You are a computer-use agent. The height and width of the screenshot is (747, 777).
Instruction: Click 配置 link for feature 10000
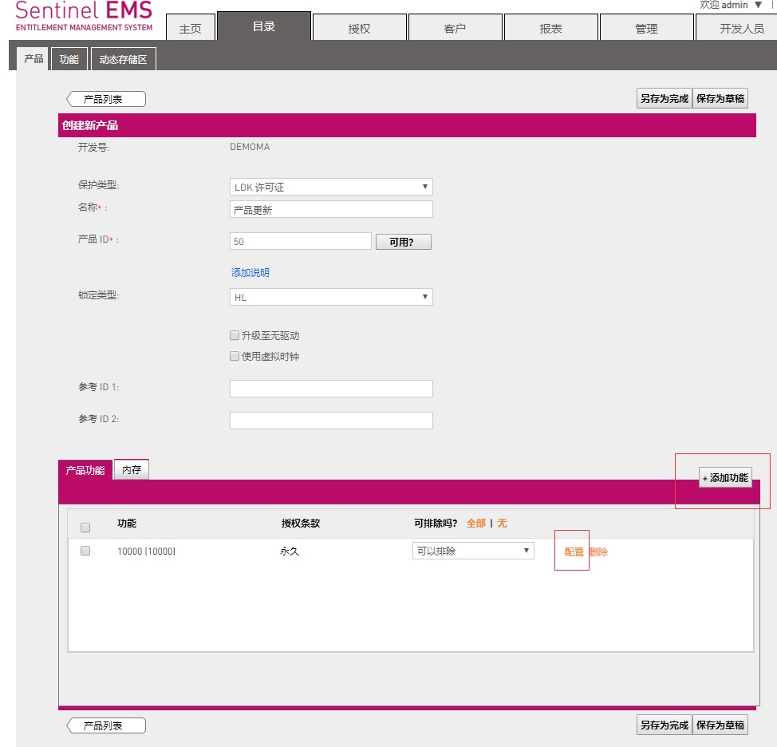(x=574, y=551)
